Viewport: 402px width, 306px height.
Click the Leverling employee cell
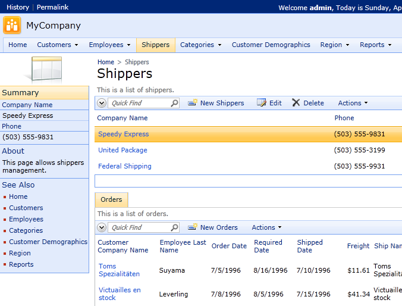173,294
